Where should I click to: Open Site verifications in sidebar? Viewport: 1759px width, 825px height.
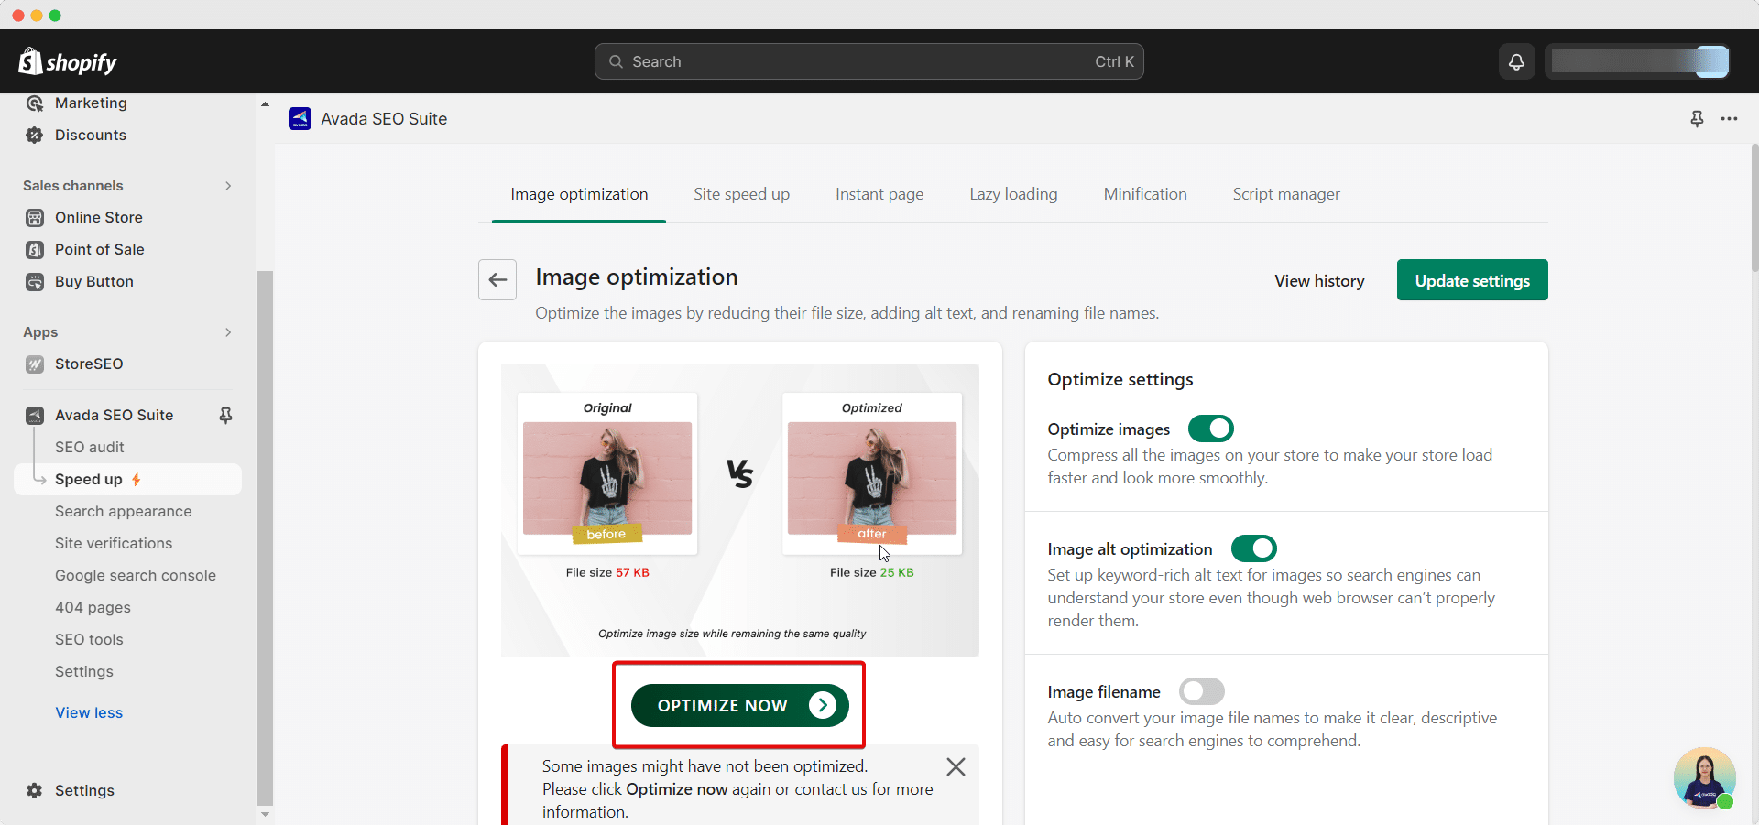point(114,544)
